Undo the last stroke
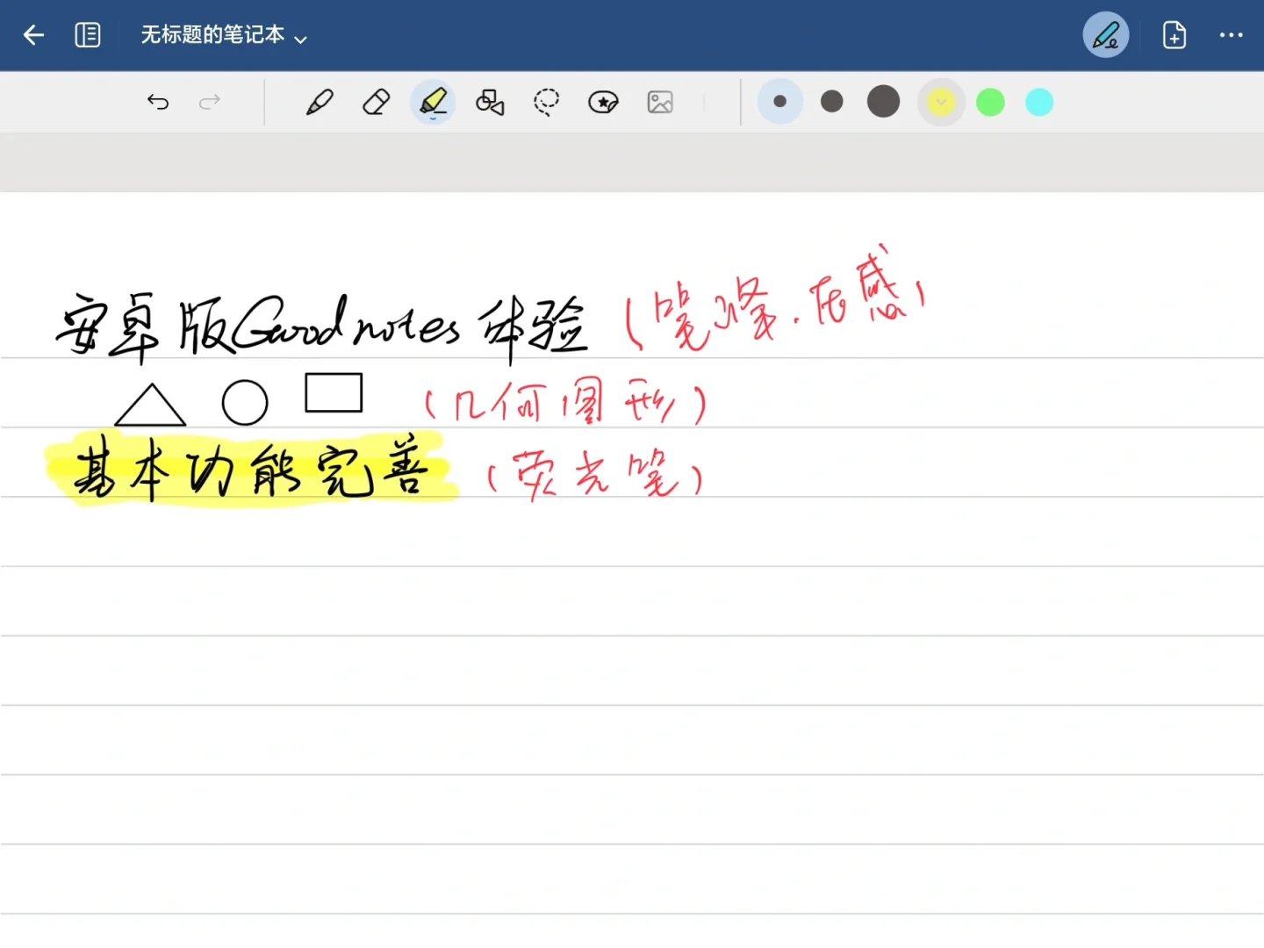1264x948 pixels. [158, 102]
